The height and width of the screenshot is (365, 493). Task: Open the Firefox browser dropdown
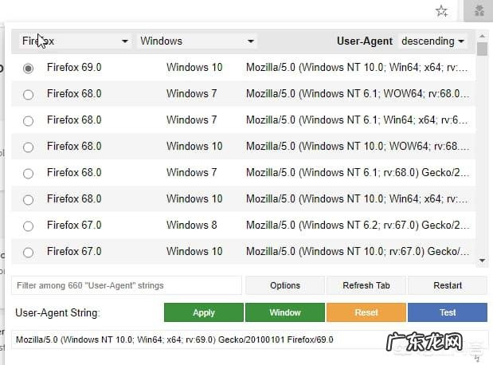click(75, 41)
